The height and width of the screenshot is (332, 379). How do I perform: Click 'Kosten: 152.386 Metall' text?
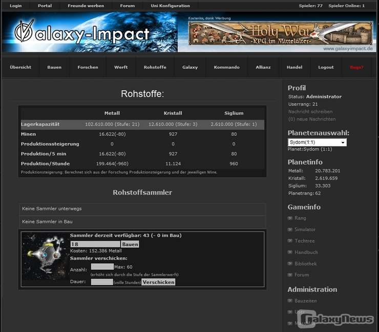click(x=96, y=251)
